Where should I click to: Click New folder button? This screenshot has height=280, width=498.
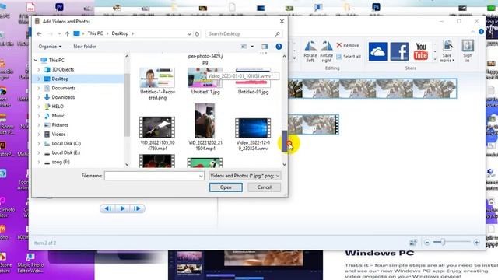[85, 47]
